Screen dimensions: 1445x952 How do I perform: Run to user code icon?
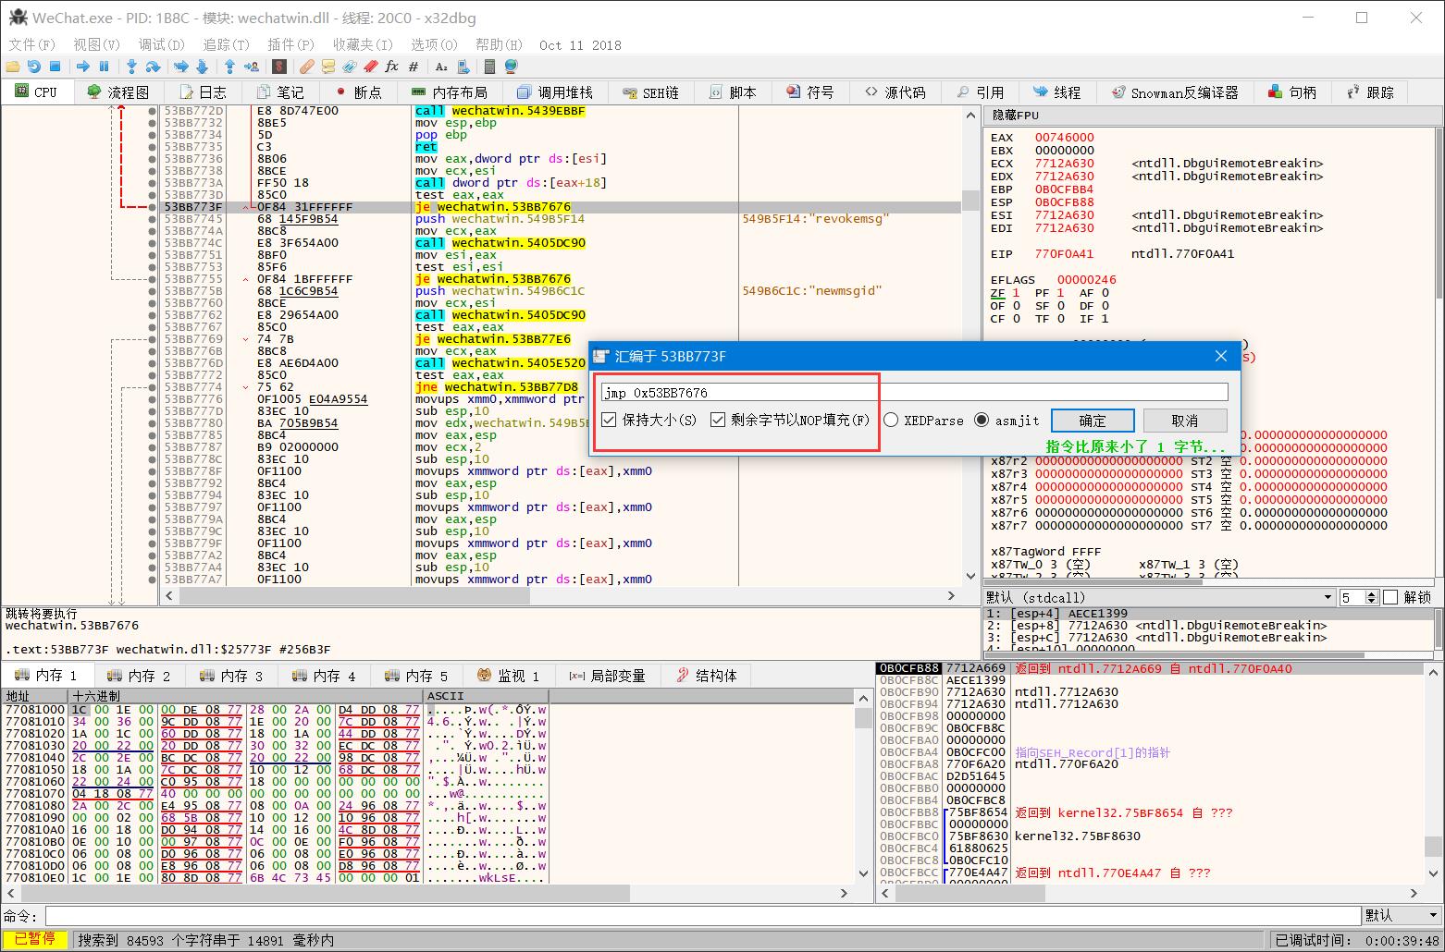click(251, 67)
